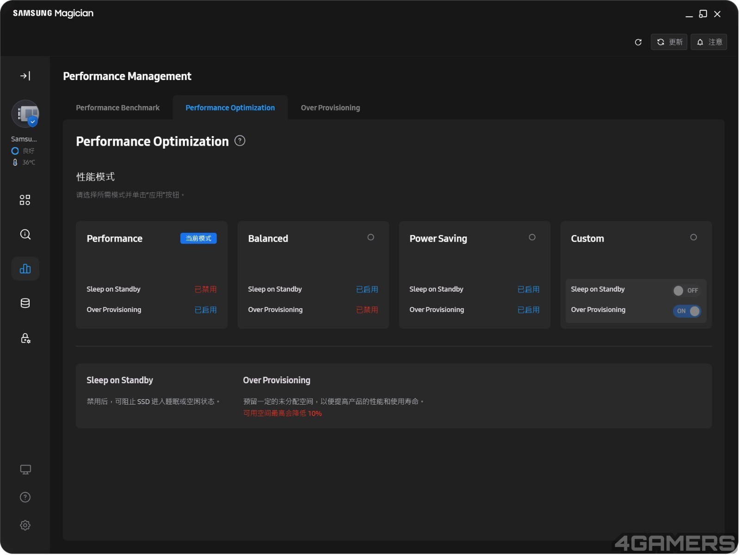Screen dimensions: 740x555
Task: Turn off Over Provisioning switch in Custom
Action: (x=687, y=312)
